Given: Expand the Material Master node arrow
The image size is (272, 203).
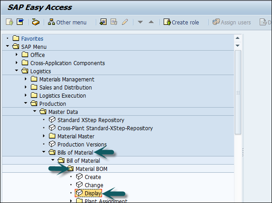Looking at the screenshot, I should [44, 136].
